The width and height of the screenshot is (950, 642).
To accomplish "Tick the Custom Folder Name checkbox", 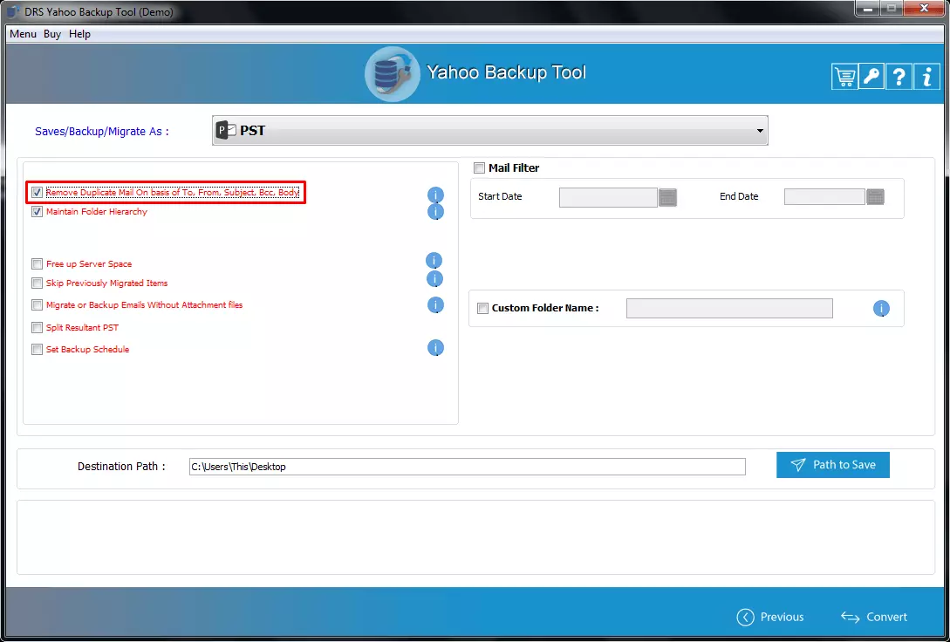I will tap(483, 308).
